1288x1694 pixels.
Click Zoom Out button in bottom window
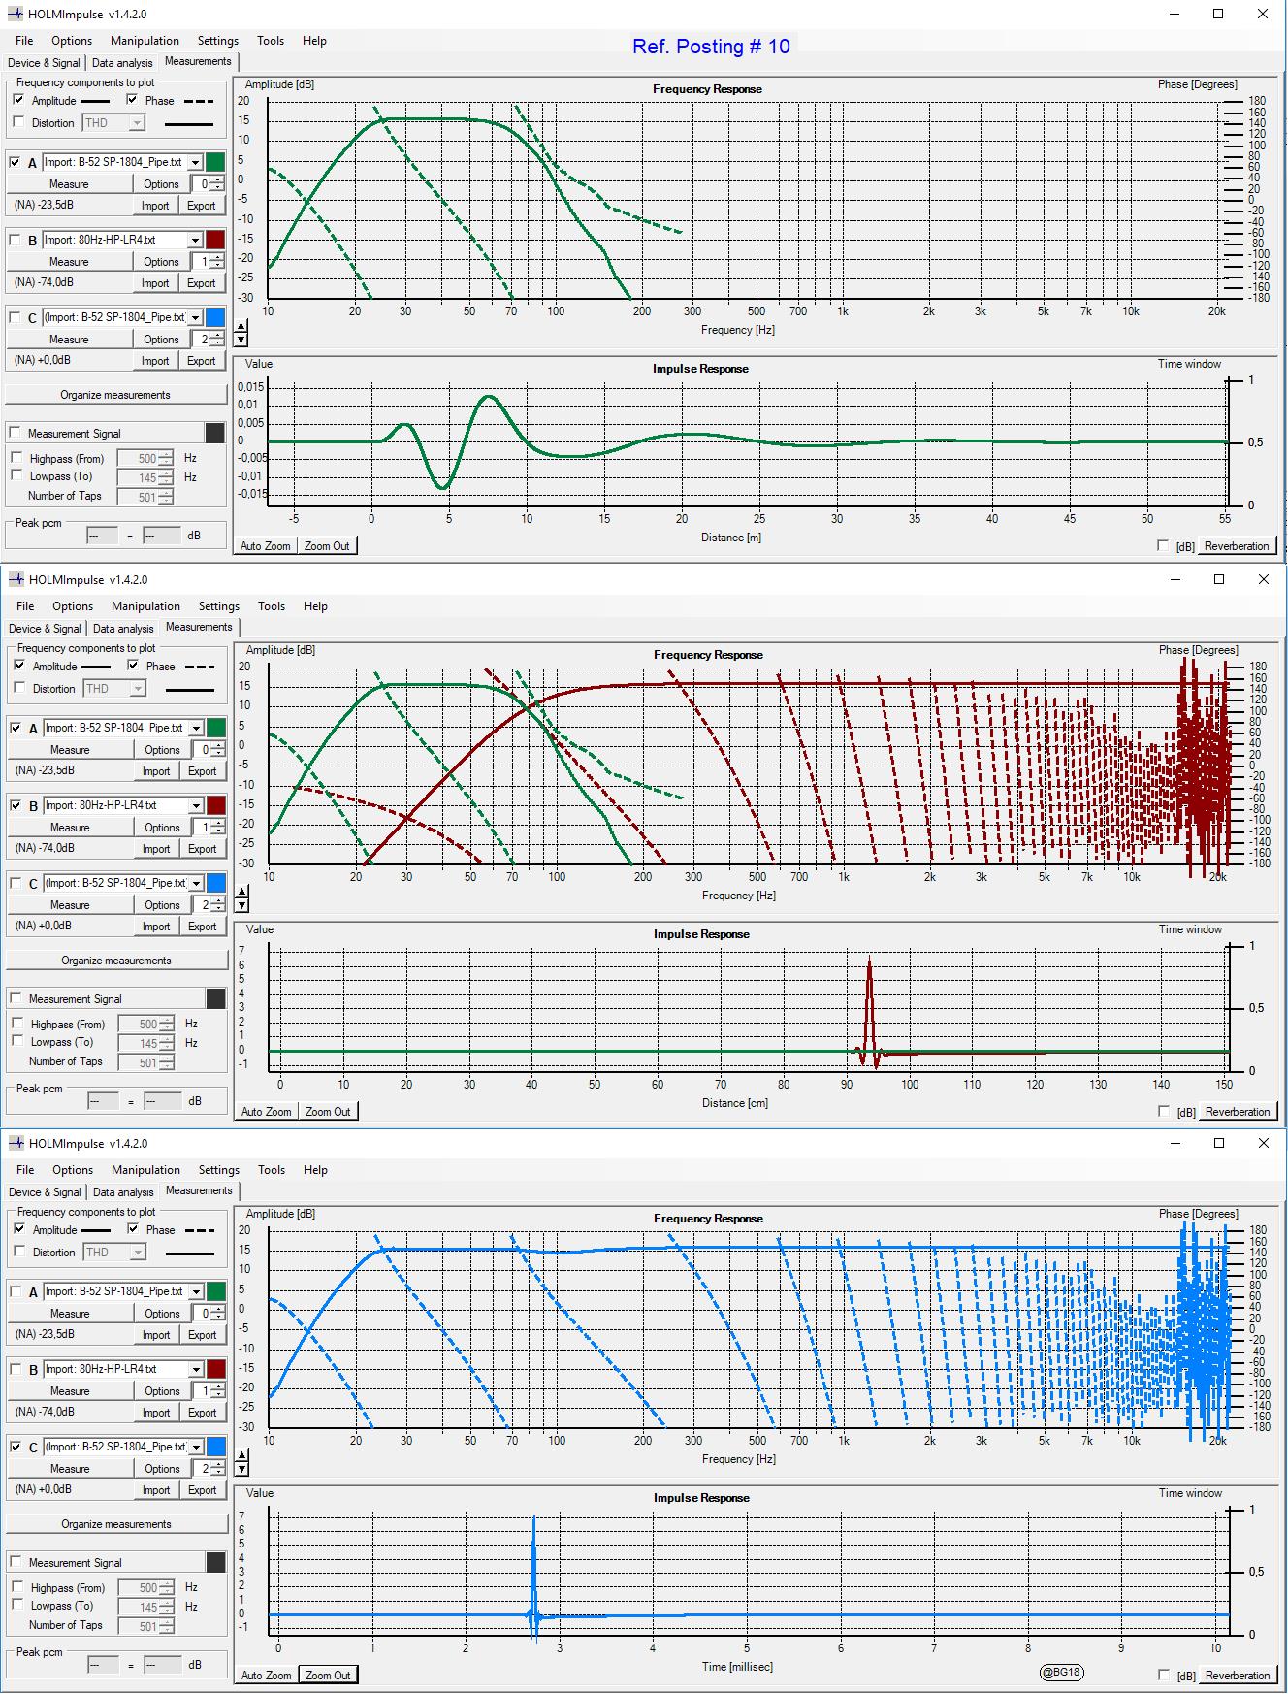pos(328,1676)
